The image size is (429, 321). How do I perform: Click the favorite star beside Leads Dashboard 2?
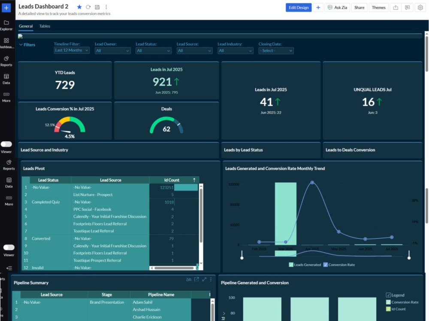point(79,7)
